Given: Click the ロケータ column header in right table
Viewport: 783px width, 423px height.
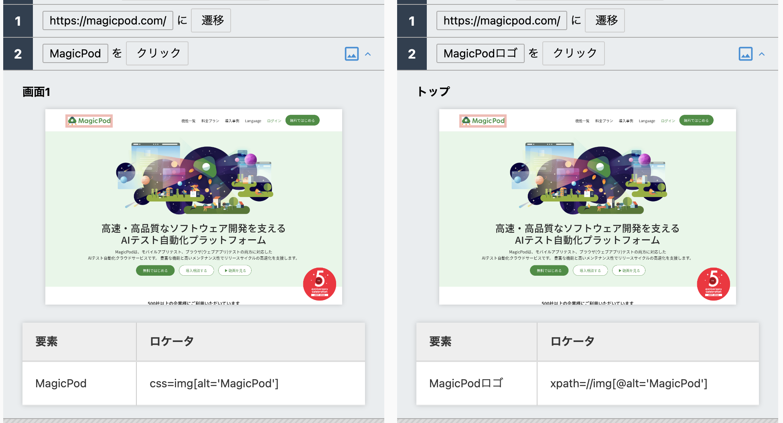Looking at the screenshot, I should click(x=648, y=342).
